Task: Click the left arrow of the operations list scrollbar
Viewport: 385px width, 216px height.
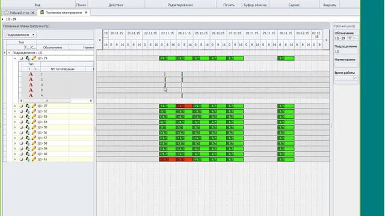Action: (x=21, y=101)
